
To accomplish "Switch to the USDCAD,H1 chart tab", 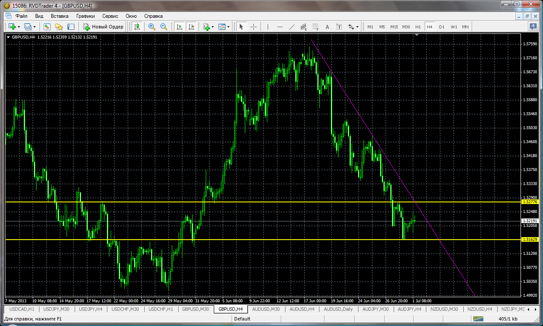I will point(22,309).
